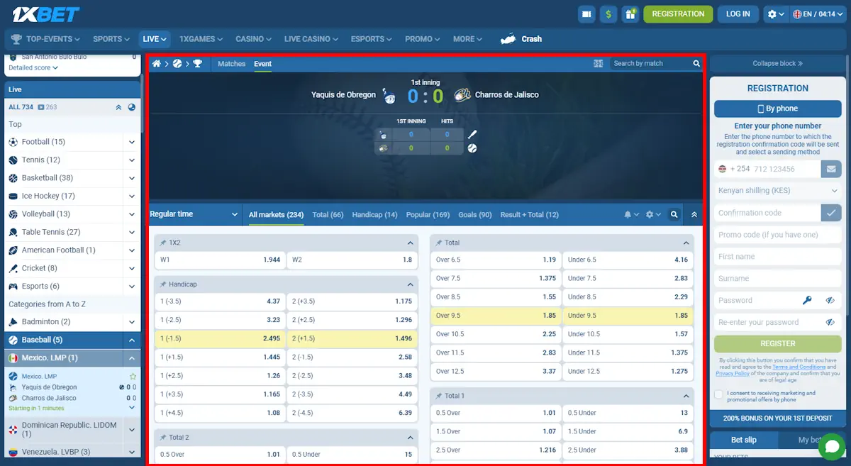Image resolution: width=851 pixels, height=466 pixels.
Task: Click the chat support bubble at bottom right
Action: (x=831, y=447)
